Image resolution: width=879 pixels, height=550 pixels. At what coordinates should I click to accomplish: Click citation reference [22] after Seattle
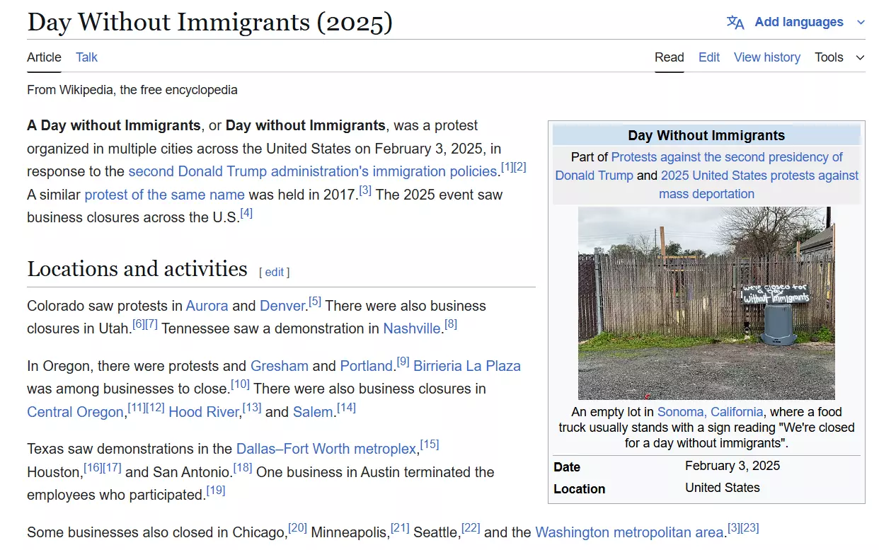point(471,527)
